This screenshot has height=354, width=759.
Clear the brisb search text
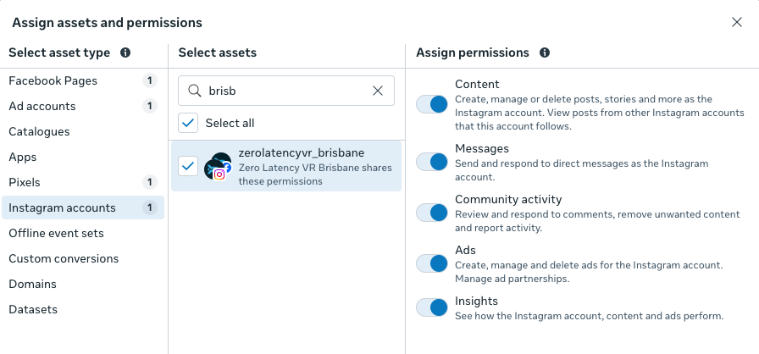coord(378,91)
